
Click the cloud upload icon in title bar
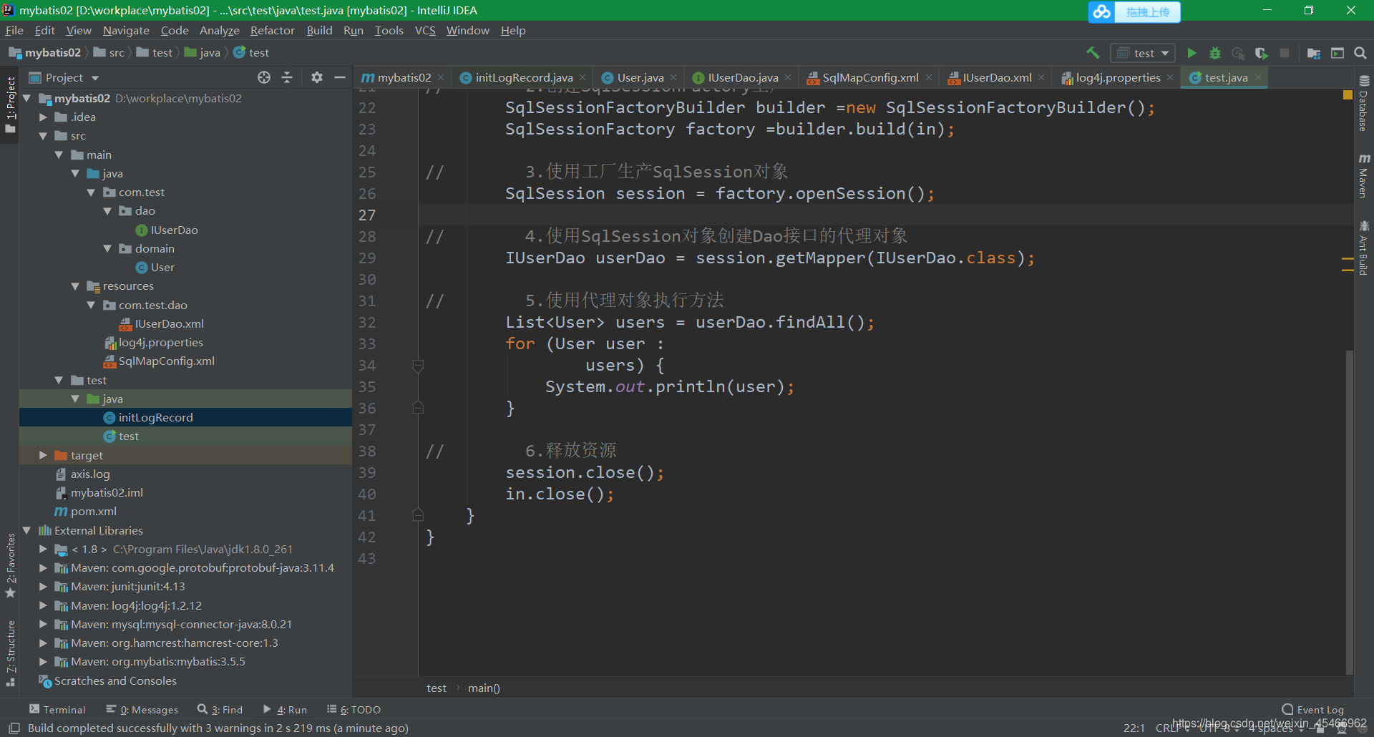click(1102, 11)
